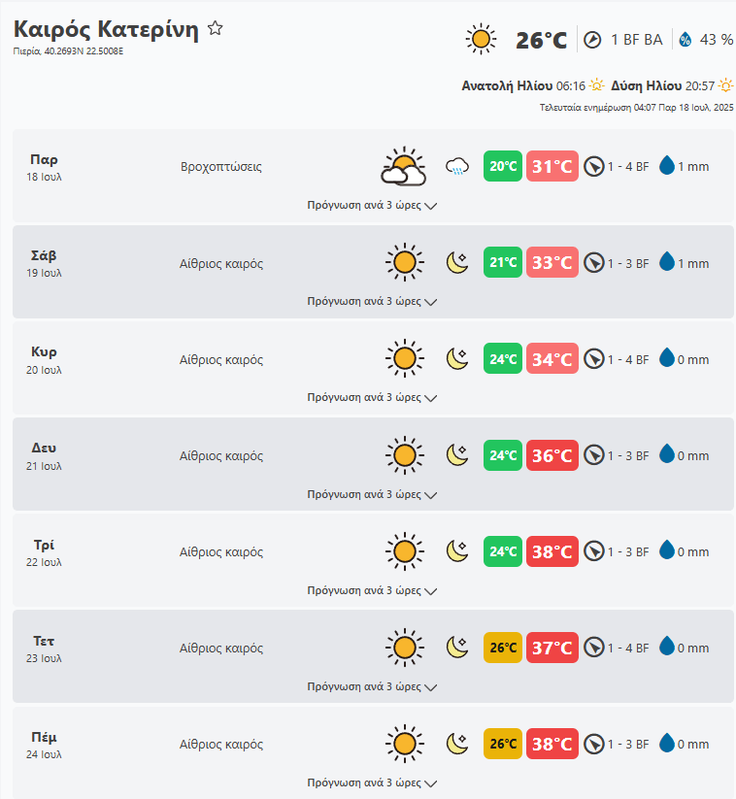The width and height of the screenshot is (736, 799).
Task: Click the sunset icon after 20:57
Action: click(x=725, y=86)
